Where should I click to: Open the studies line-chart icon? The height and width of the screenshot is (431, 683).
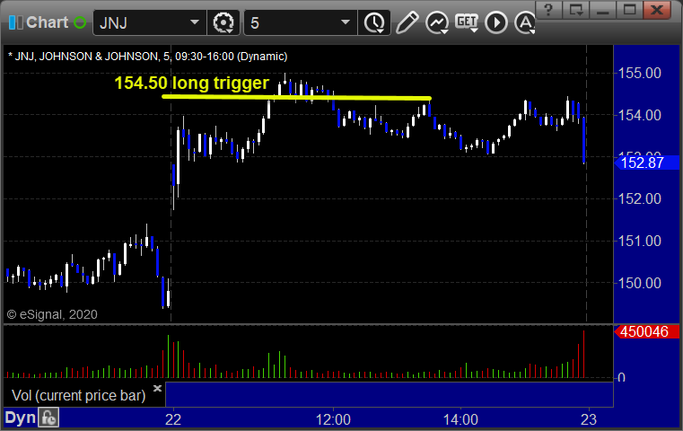(x=437, y=22)
